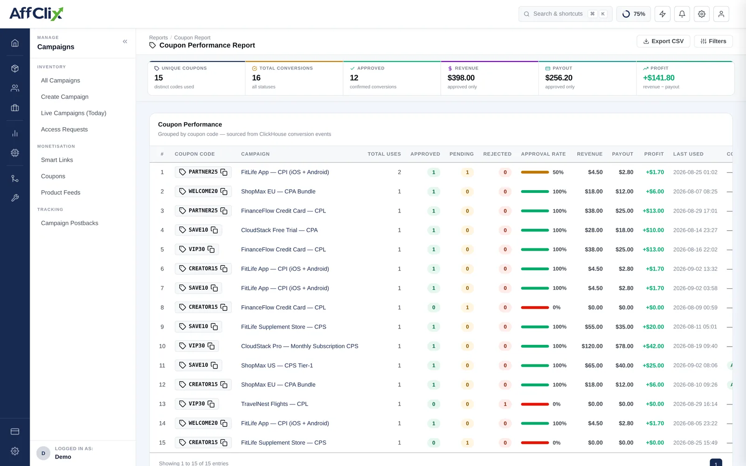This screenshot has width=746, height=466.
Task: Copy the CREATOR15 code in row 15
Action: pyautogui.click(x=224, y=443)
